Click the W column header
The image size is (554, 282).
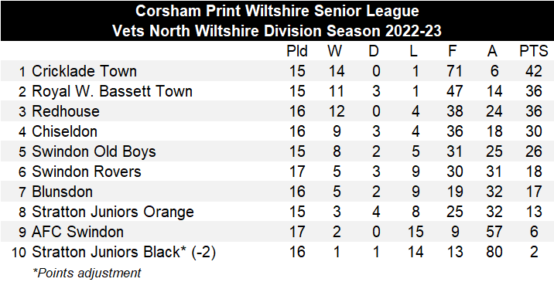(x=335, y=51)
